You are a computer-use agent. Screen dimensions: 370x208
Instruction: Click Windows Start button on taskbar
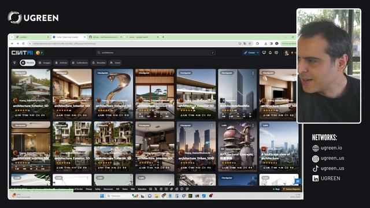(x=102, y=196)
